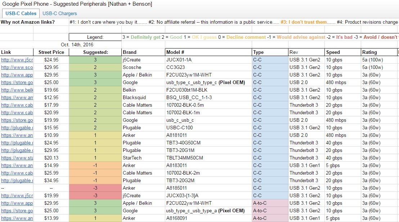Select the 'Street Price' column header

pos(51,52)
